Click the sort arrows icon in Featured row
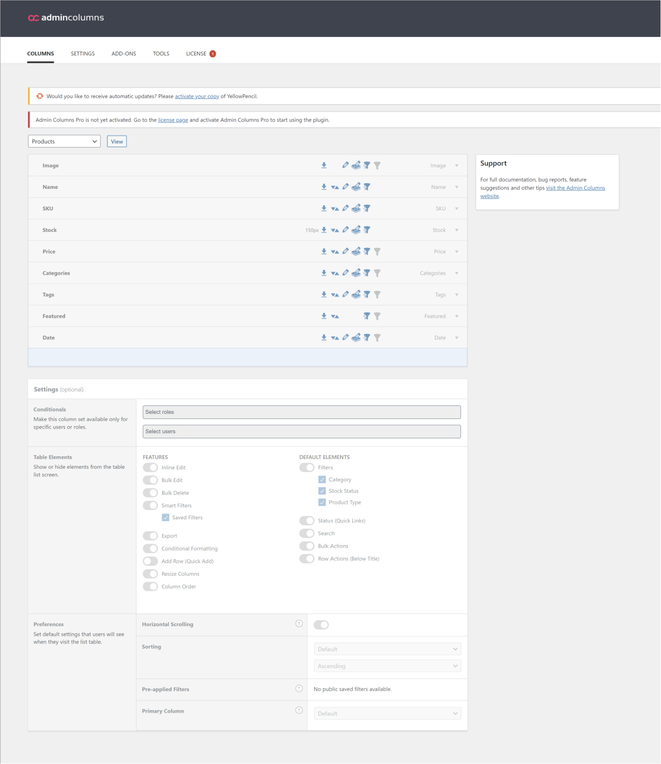This screenshot has height=764, width=661. (x=335, y=316)
